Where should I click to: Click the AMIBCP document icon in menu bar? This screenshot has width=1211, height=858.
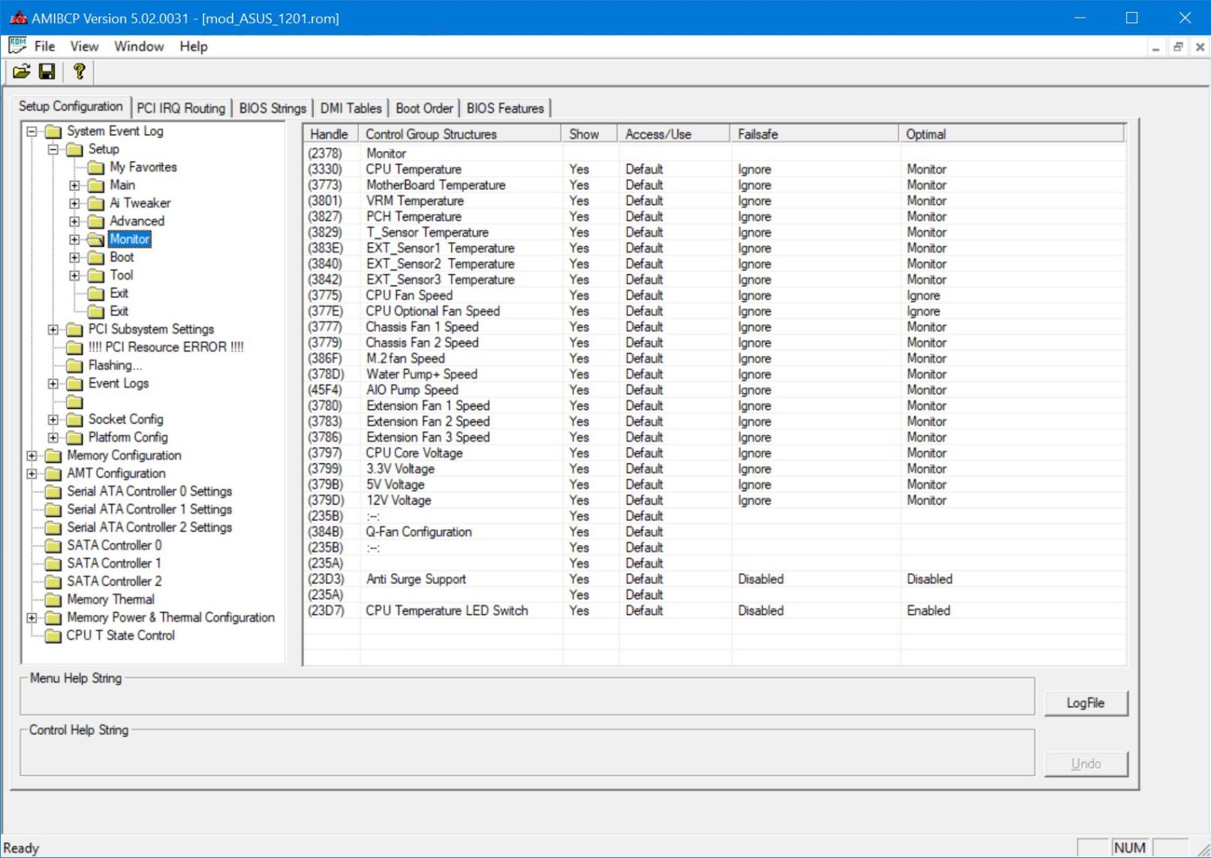(17, 46)
